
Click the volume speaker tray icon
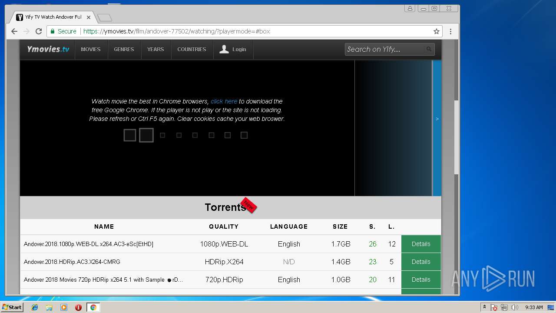click(514, 307)
